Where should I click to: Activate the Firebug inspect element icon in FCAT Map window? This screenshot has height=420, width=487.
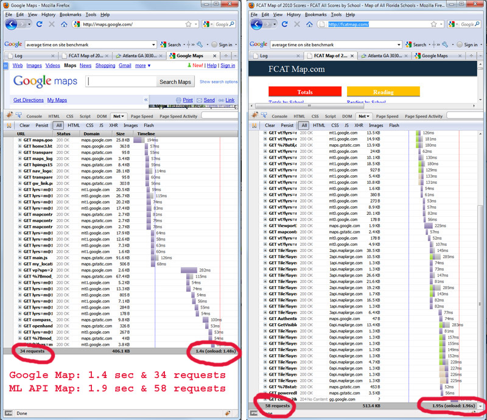(x=264, y=116)
